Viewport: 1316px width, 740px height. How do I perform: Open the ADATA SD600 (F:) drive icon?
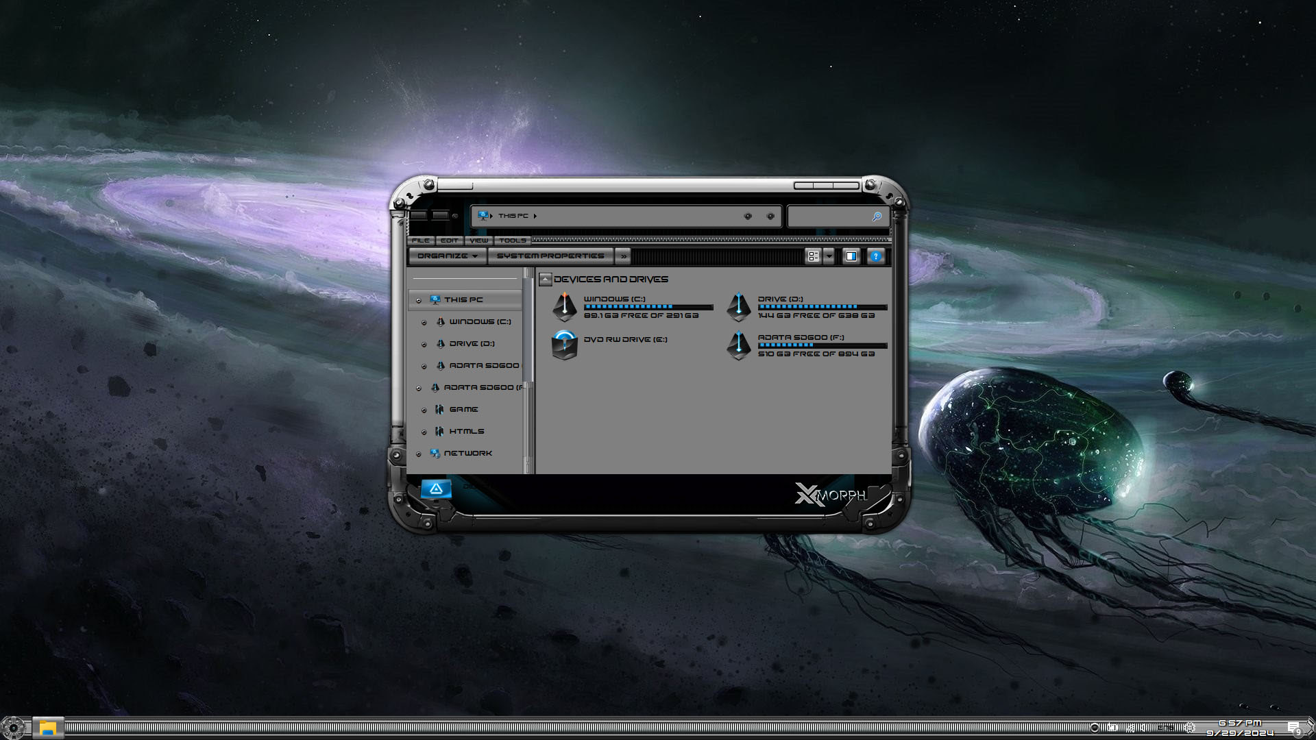click(739, 345)
